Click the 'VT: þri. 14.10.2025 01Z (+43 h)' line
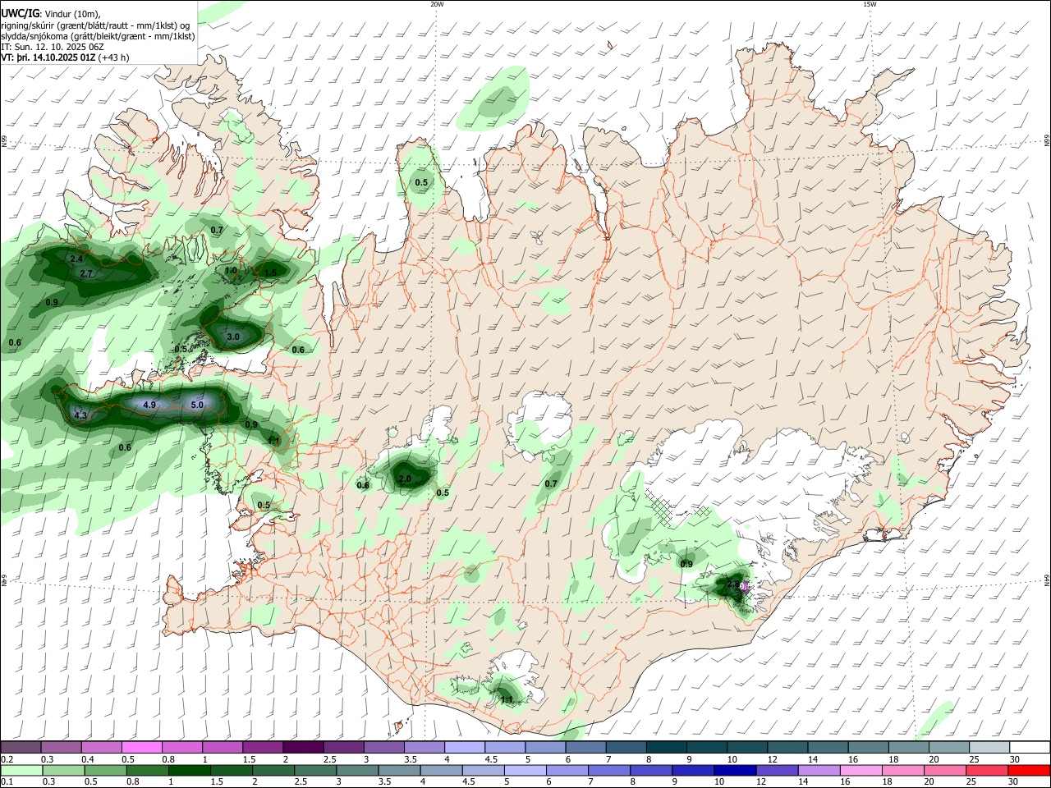The image size is (1051, 788). (x=65, y=57)
